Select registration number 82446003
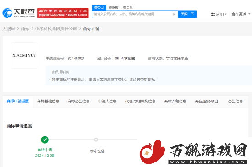The image size is (252, 167). point(76,59)
